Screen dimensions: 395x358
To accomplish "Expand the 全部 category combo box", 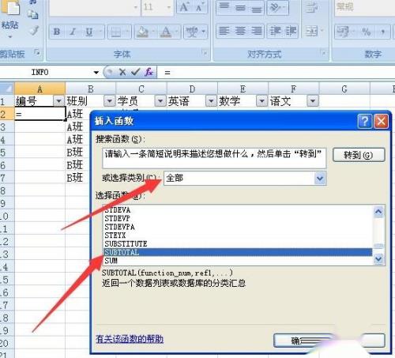I will [320, 179].
